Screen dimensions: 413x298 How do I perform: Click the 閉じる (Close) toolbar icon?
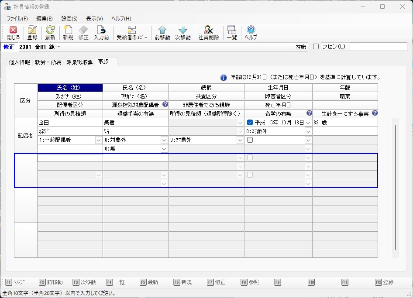(13, 33)
